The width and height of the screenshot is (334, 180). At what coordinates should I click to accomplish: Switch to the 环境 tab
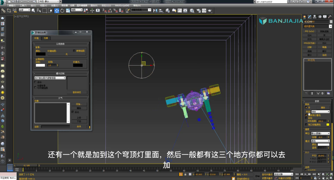pyautogui.click(x=36, y=38)
